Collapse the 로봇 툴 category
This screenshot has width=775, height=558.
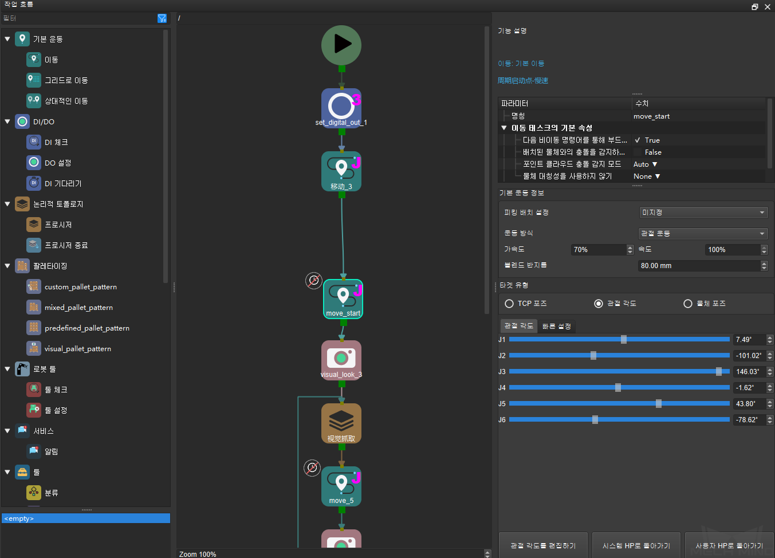(7, 369)
